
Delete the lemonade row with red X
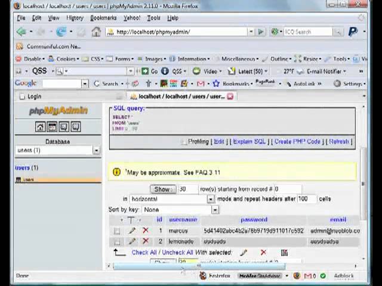pos(146,241)
